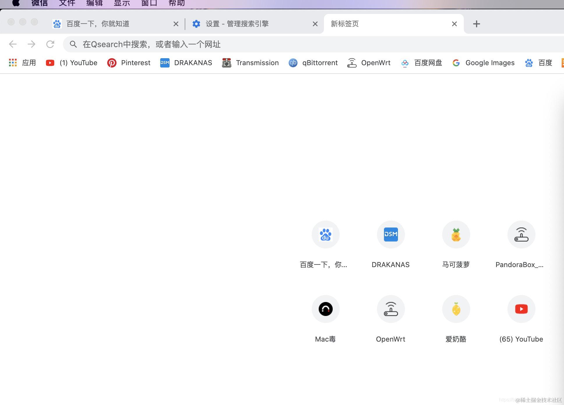Switch to the 设置 - 管理搜索引擎 tab
Screen dimensions: 564x405
237,24
